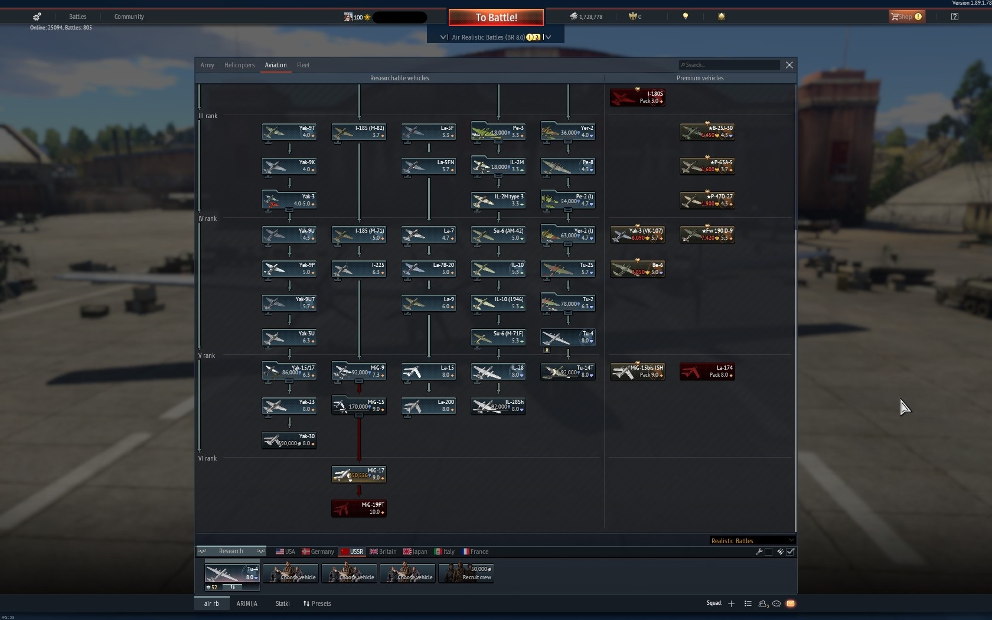The width and height of the screenshot is (992, 620).
Task: Select the La-174 pack card
Action: click(x=707, y=371)
